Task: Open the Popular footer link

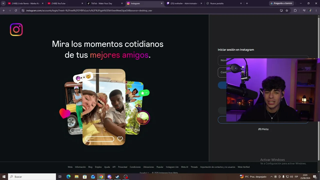Action: (160, 167)
